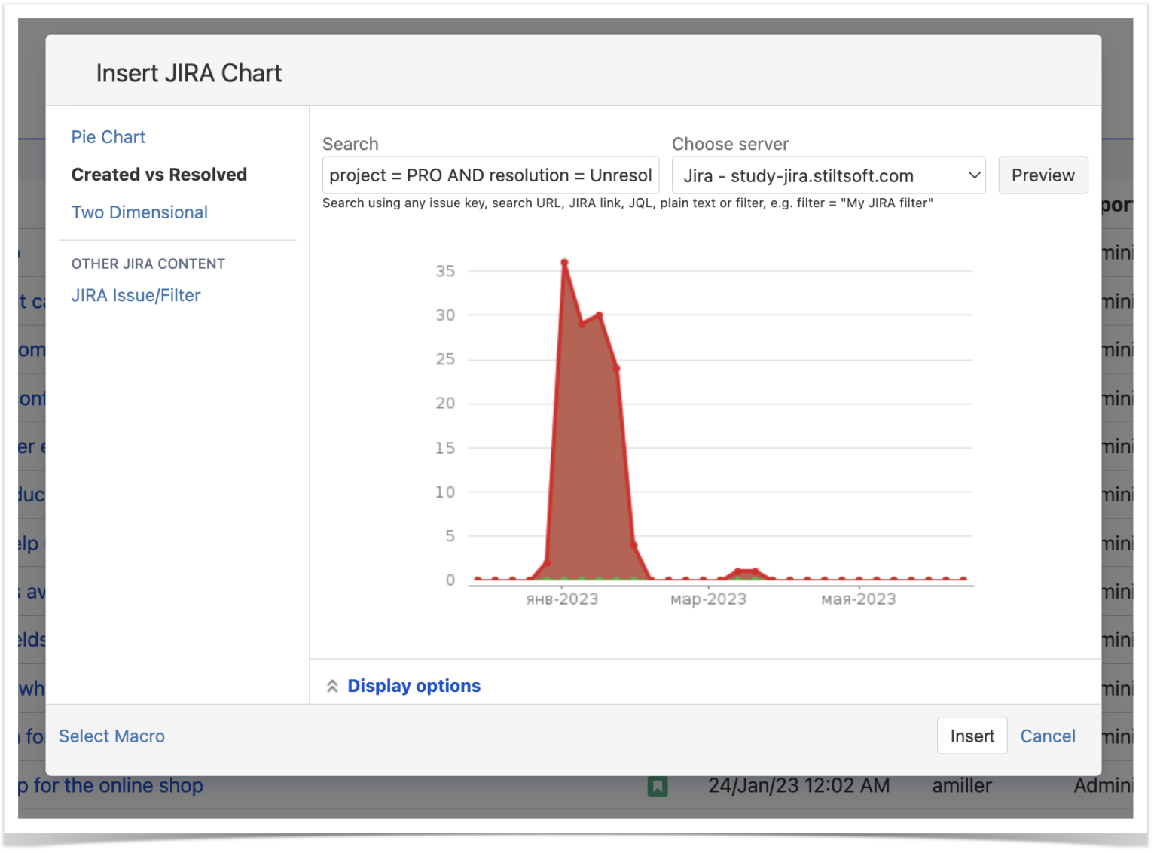Click the Insert button

click(x=972, y=736)
